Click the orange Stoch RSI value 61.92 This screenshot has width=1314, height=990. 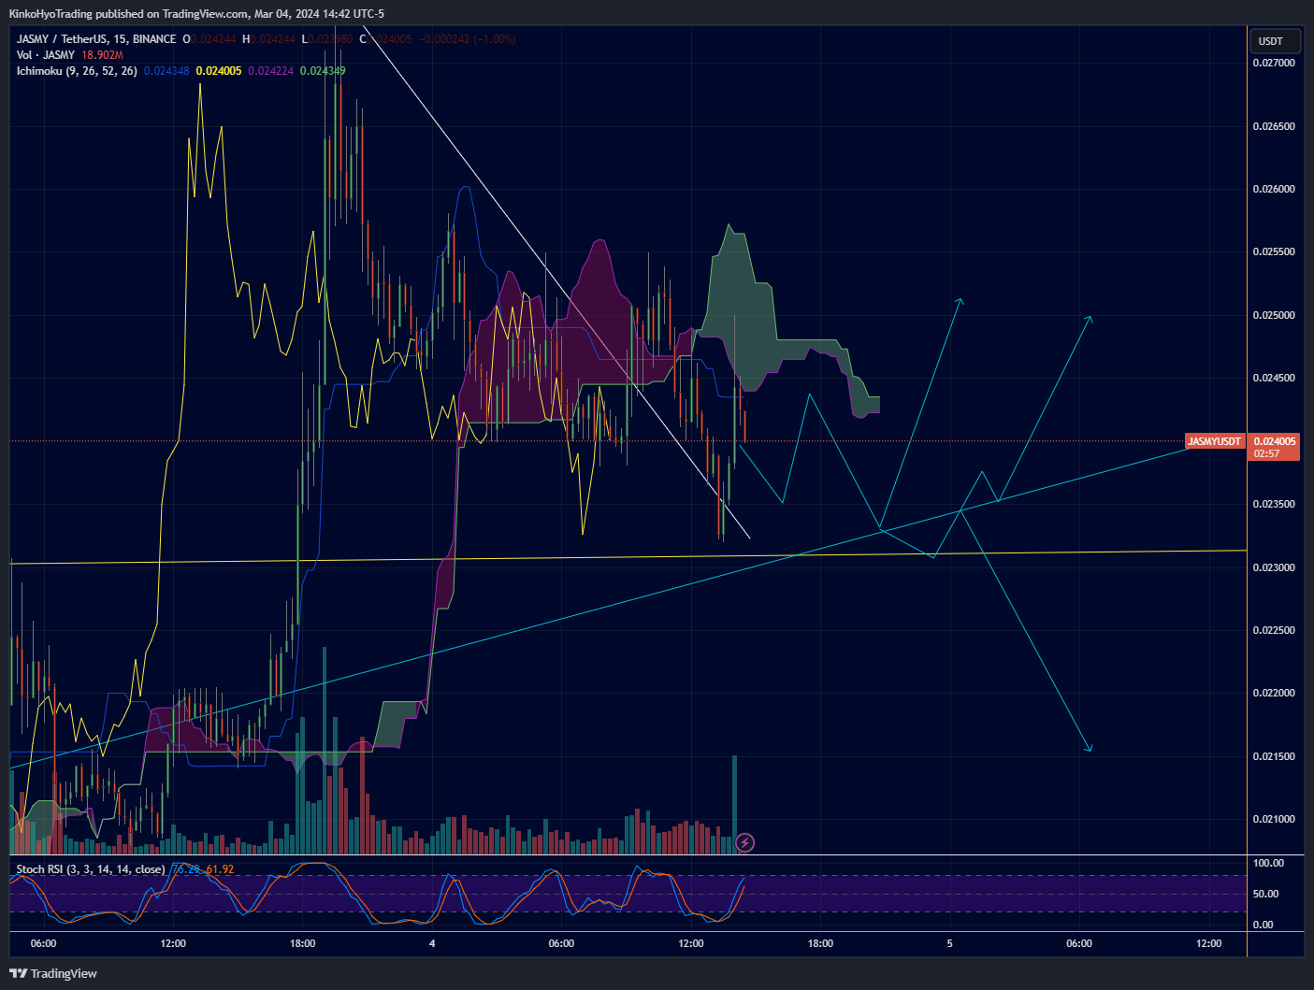(220, 869)
